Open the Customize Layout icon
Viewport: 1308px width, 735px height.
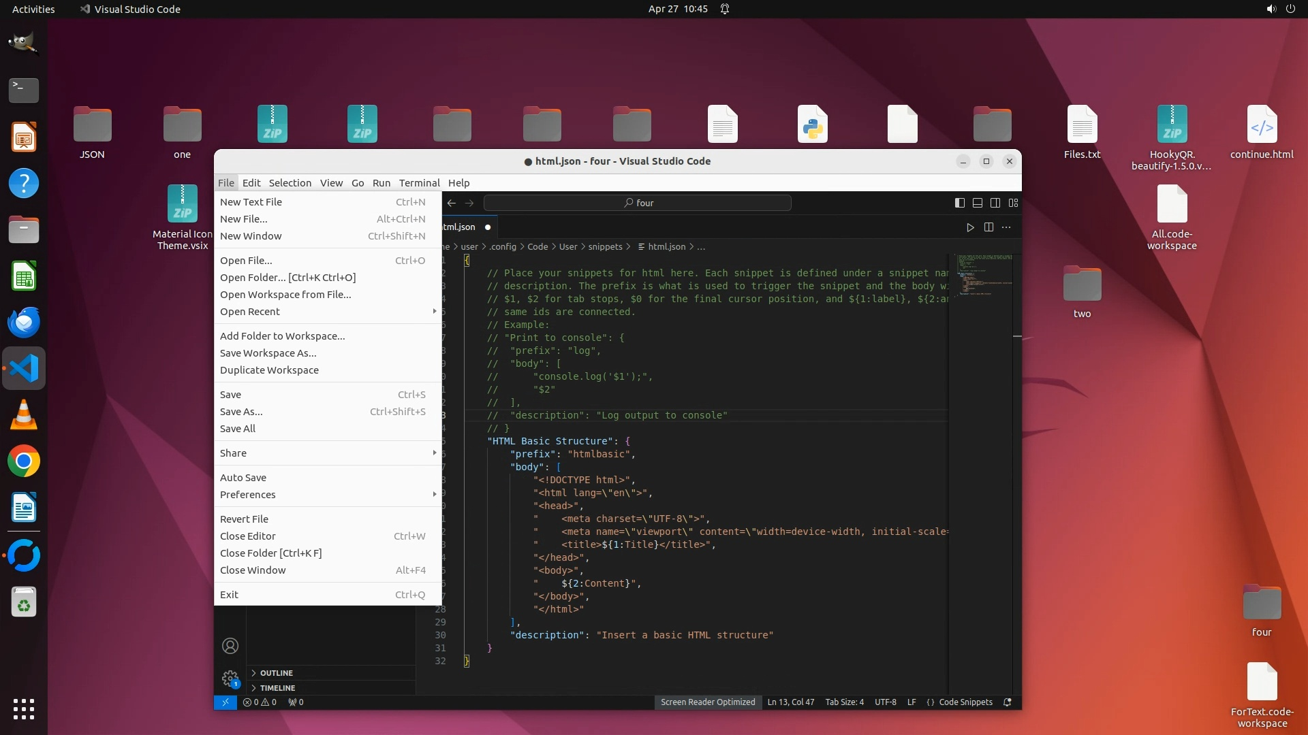(1013, 203)
